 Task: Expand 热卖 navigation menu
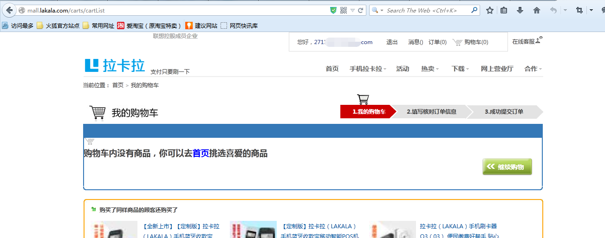click(x=430, y=69)
